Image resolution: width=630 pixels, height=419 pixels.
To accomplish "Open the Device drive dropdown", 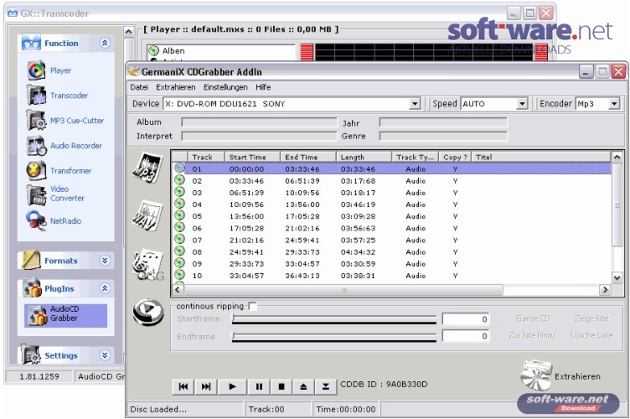I will [x=415, y=104].
